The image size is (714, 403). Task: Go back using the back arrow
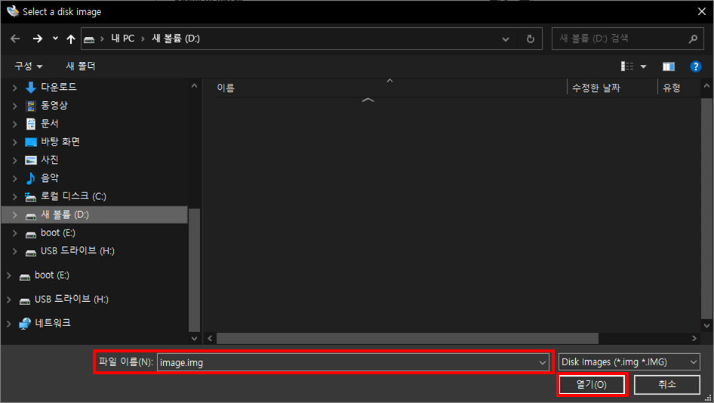tap(15, 38)
